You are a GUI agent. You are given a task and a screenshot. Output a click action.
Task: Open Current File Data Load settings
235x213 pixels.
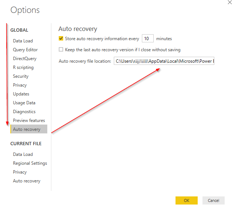point(23,154)
